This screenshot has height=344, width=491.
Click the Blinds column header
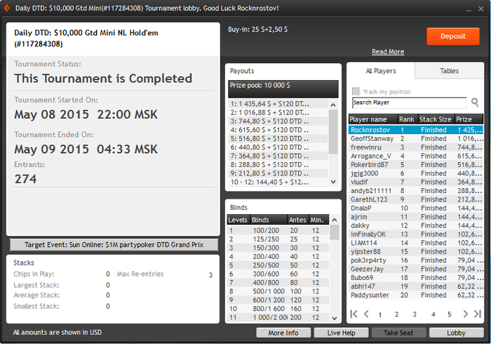tap(269, 220)
